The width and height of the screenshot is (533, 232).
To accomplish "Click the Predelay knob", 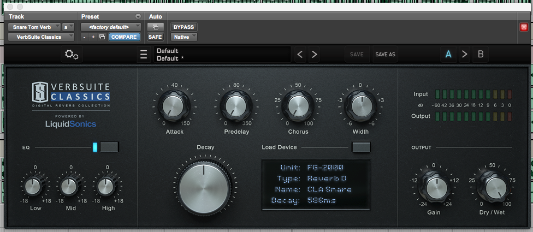I will 235,105.
